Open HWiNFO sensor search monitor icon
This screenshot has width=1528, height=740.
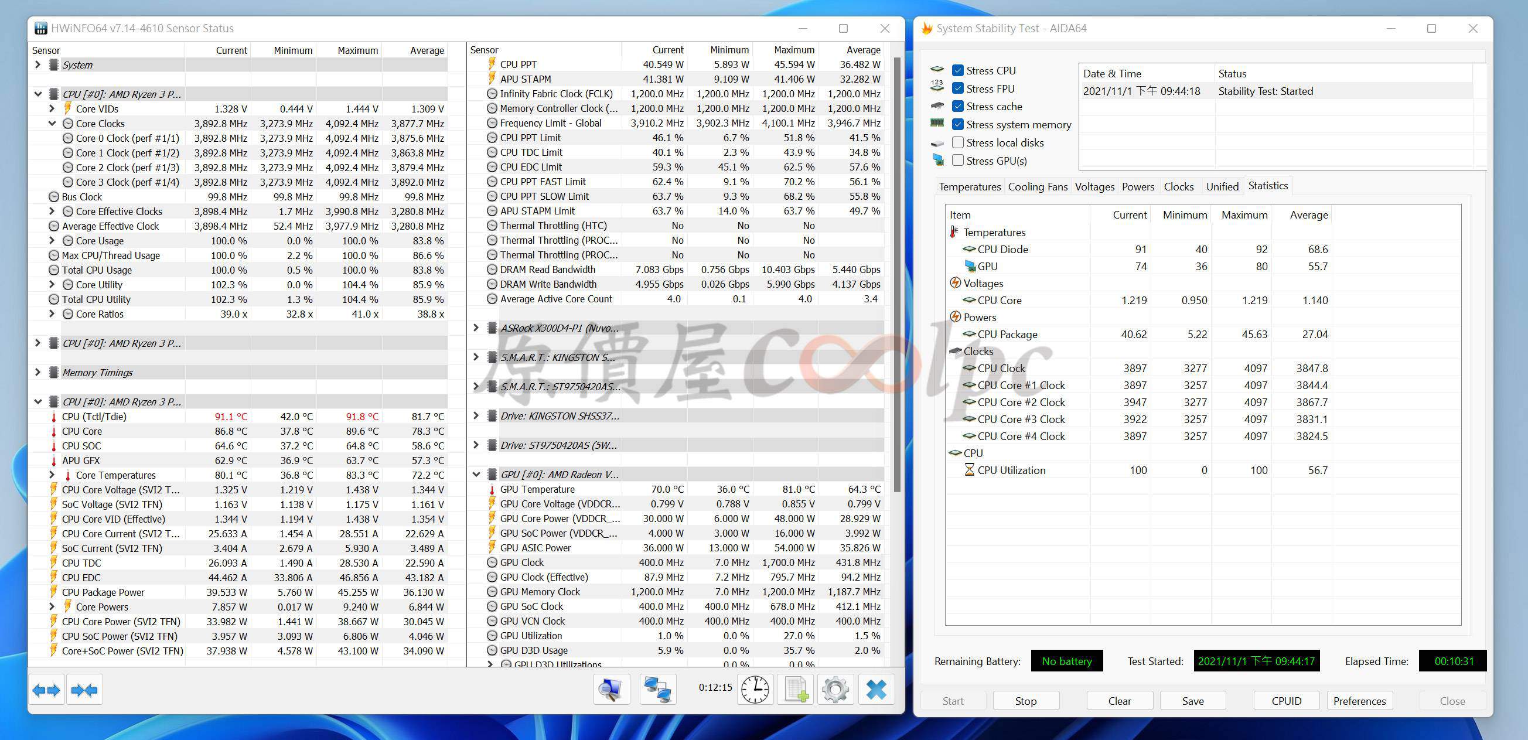(x=611, y=690)
